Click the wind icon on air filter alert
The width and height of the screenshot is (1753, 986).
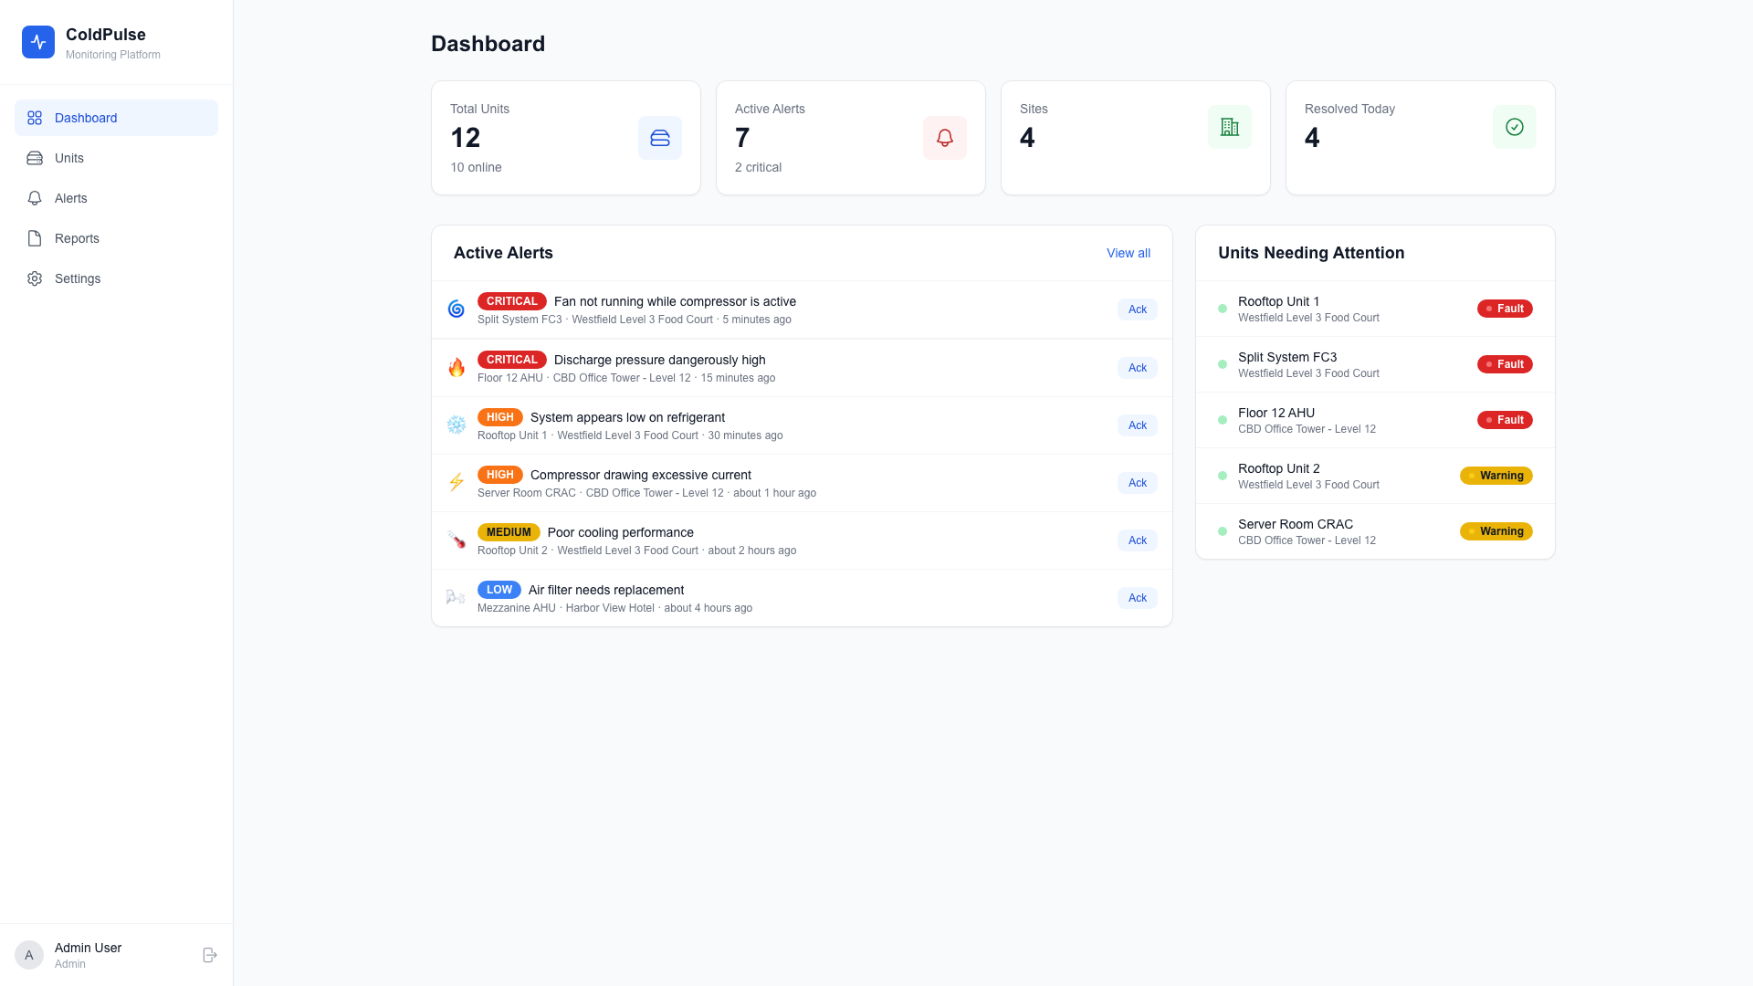coord(457,598)
